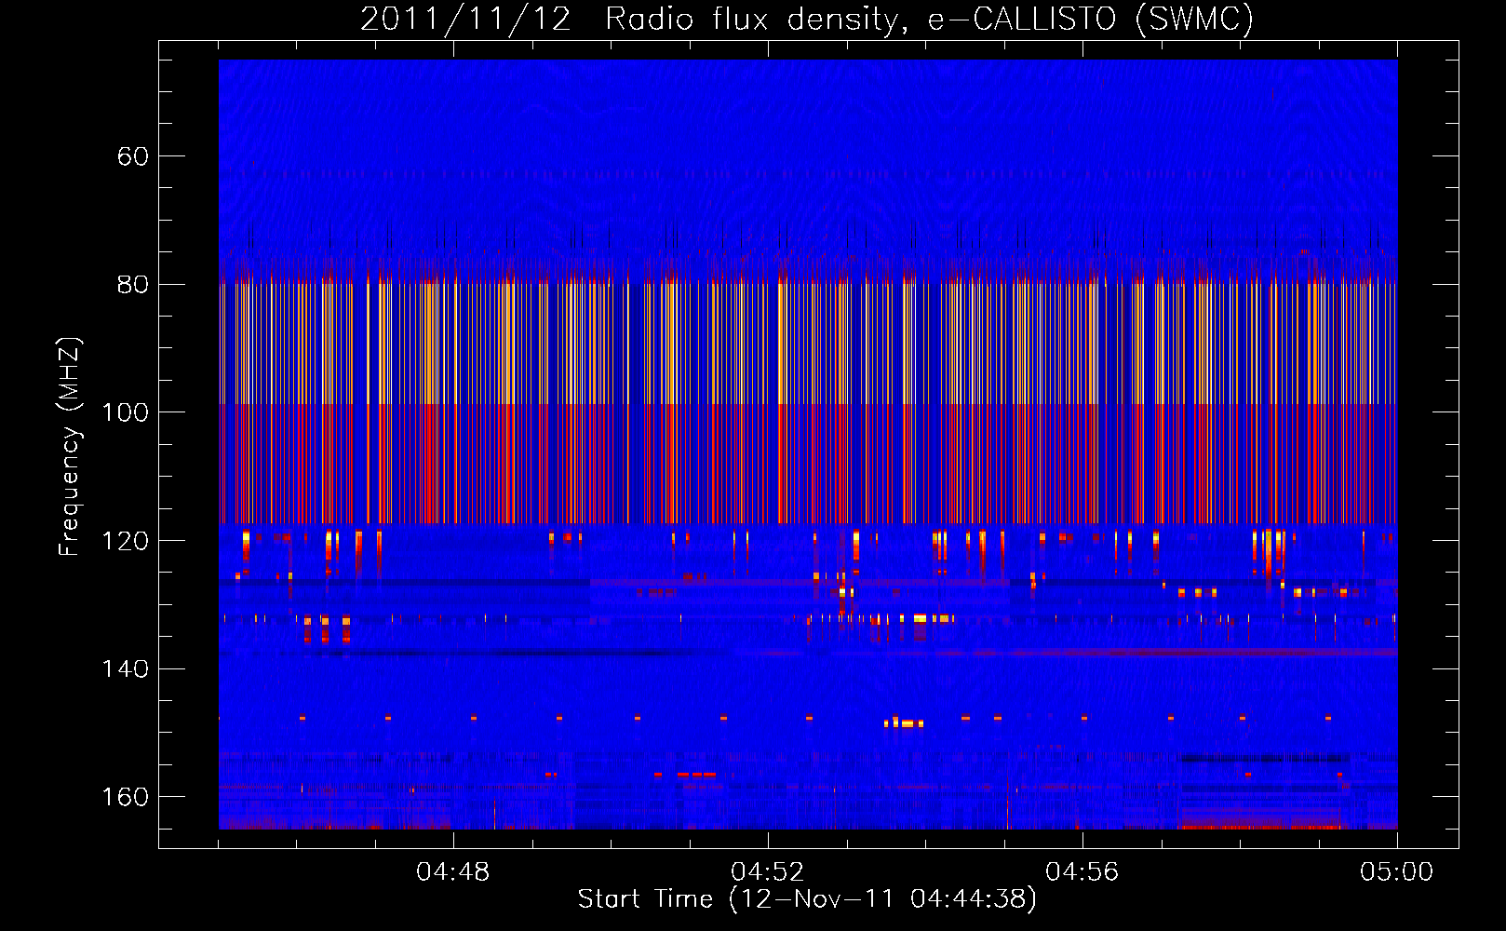Screen dimensions: 1506x931
Task: Click the 160 frequency tick label
Action: (126, 797)
